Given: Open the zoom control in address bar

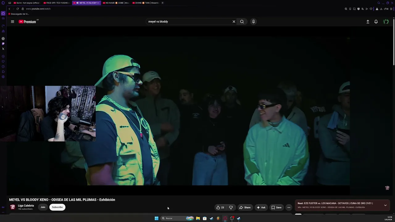Looking at the screenshot, I should pos(346,9).
